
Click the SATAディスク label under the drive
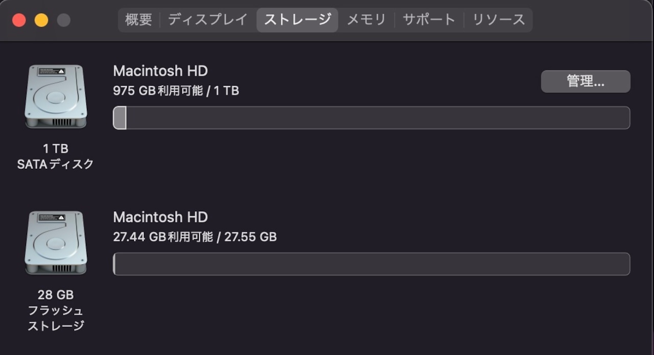point(56,164)
